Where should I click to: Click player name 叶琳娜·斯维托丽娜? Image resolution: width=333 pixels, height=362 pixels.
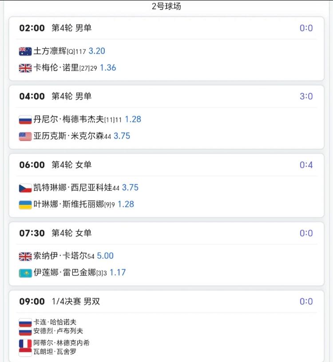click(69, 204)
